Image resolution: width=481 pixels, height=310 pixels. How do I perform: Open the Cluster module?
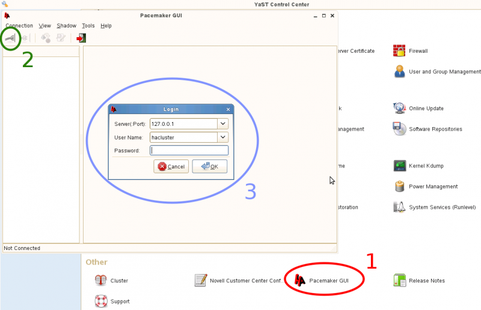[111, 280]
